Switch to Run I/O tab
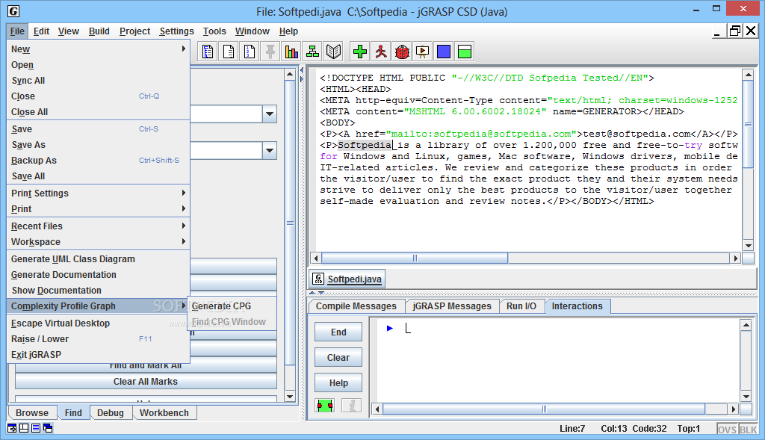The image size is (765, 440). pos(521,306)
